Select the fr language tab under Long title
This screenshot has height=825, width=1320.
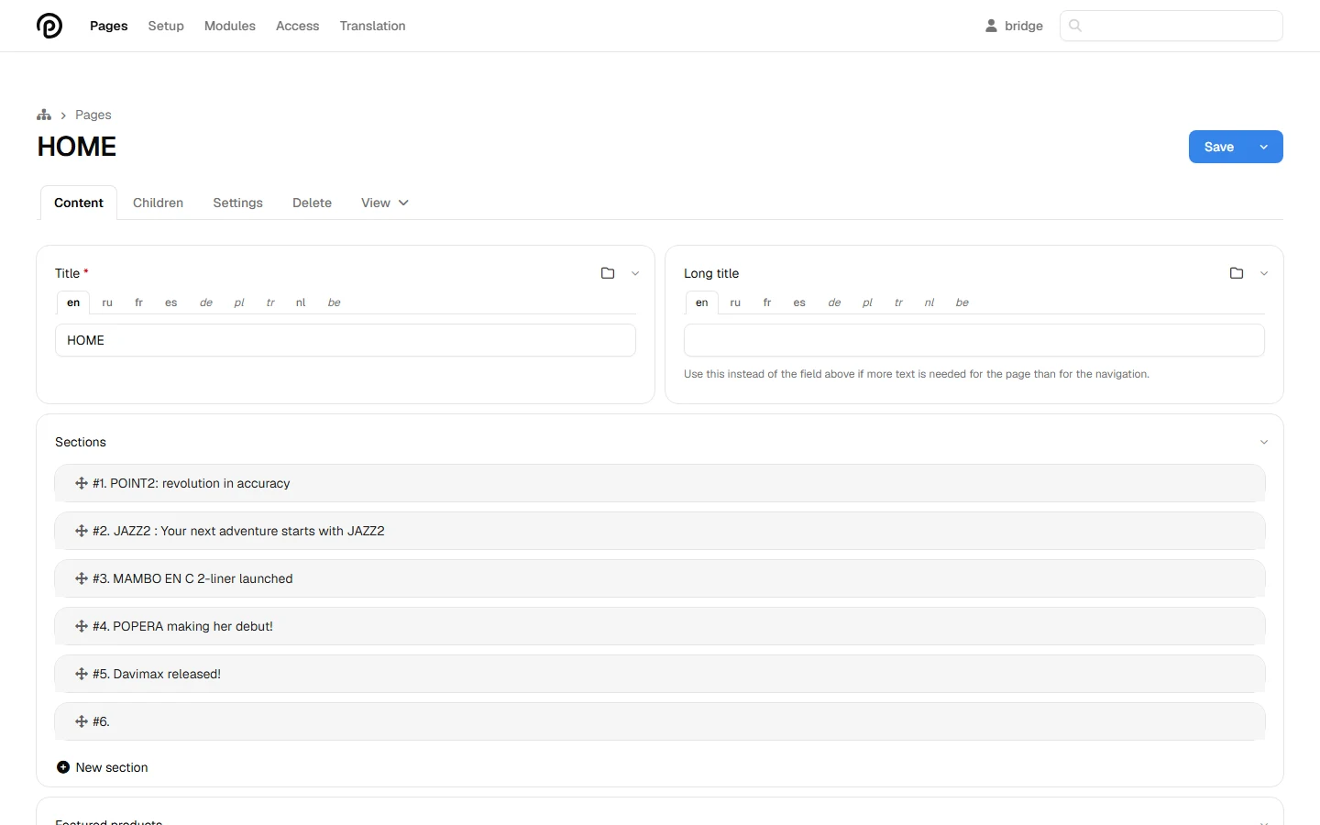coord(767,302)
